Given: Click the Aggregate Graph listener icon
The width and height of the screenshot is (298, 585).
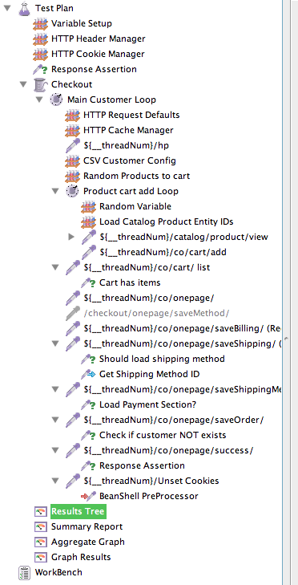Looking at the screenshot, I should (40, 542).
